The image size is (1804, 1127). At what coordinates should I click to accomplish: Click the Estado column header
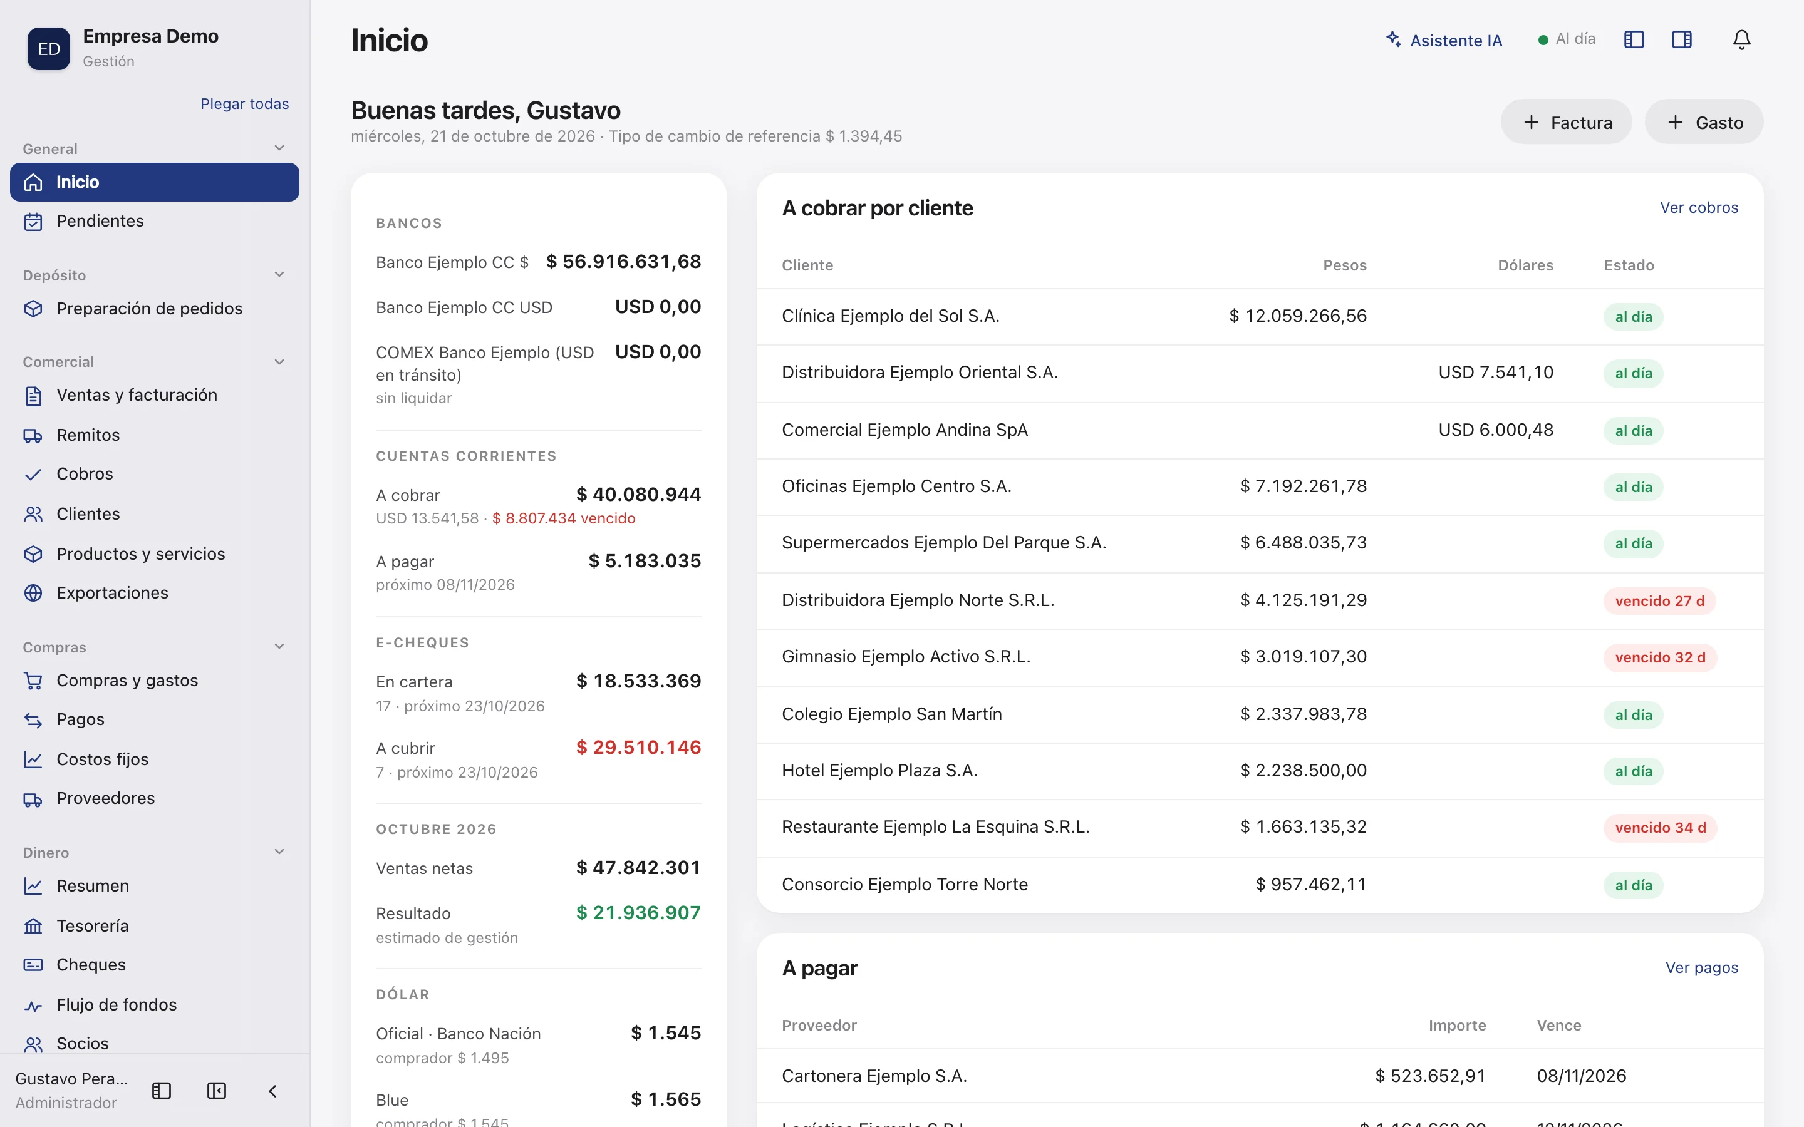tap(1629, 265)
